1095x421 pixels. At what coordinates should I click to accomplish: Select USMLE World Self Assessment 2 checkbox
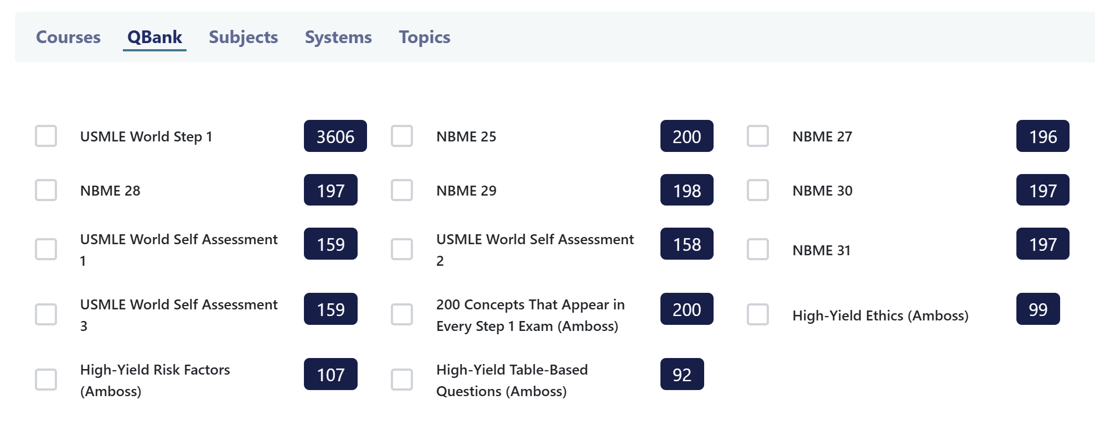point(402,249)
